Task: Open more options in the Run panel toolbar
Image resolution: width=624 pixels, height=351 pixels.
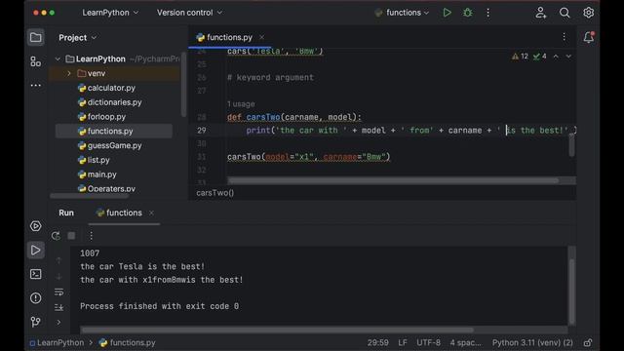Action: (x=91, y=236)
